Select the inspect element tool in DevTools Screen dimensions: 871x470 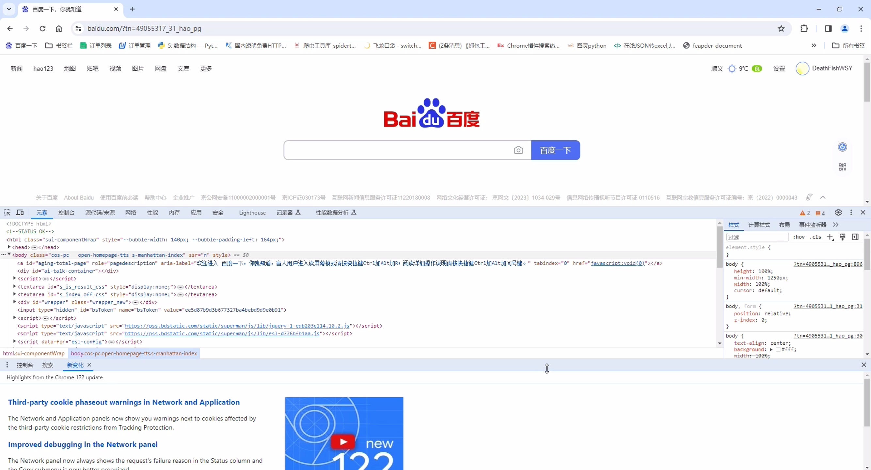[8, 213]
